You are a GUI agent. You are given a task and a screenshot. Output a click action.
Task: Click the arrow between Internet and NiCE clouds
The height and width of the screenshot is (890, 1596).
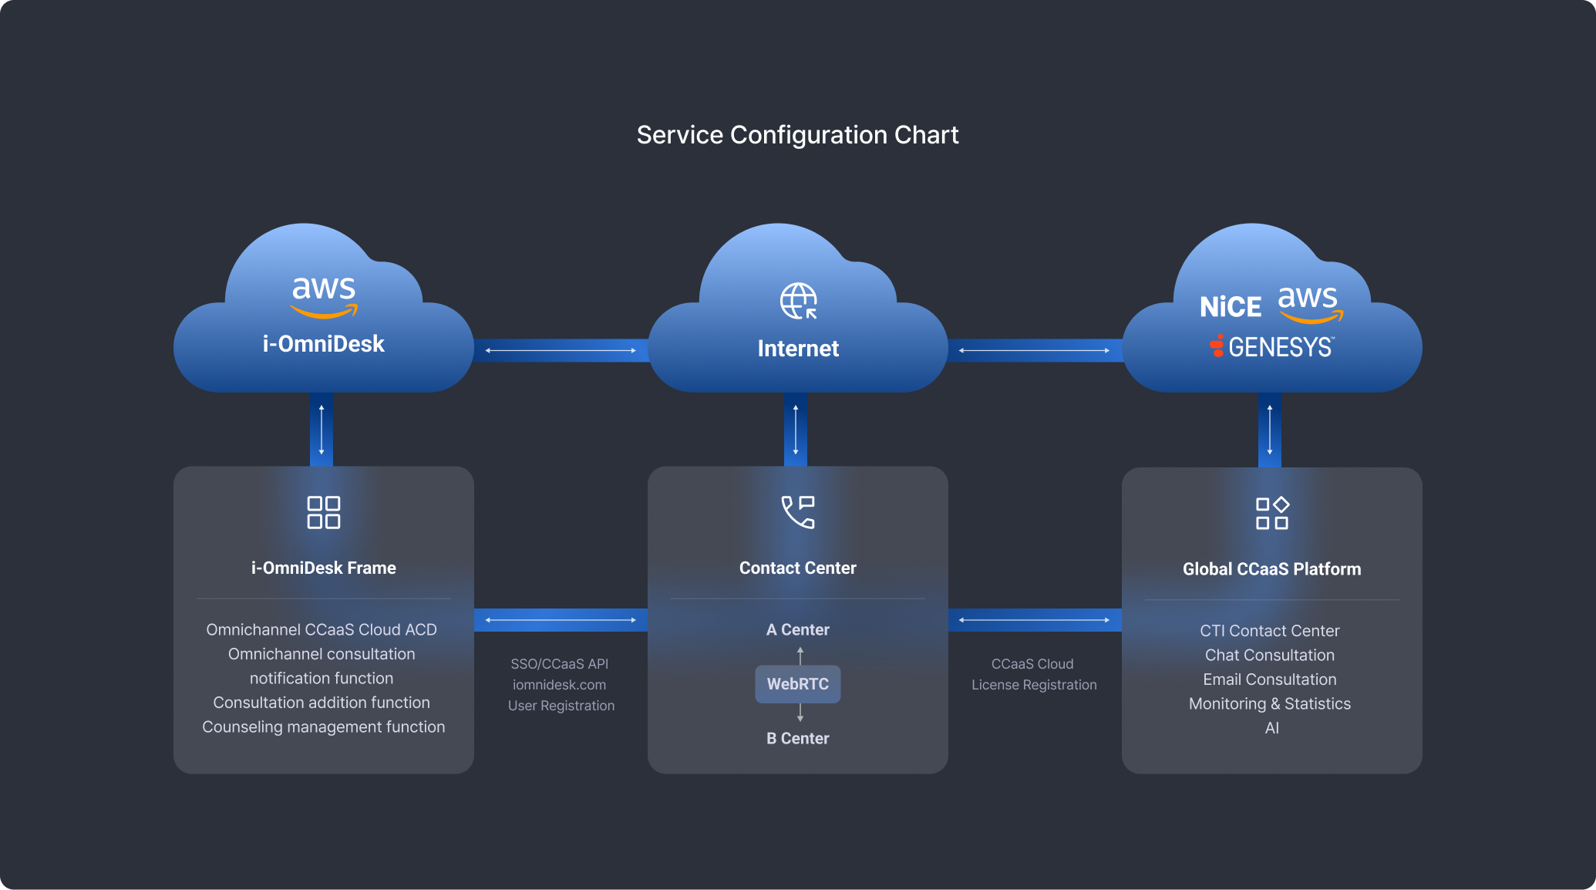click(1034, 350)
